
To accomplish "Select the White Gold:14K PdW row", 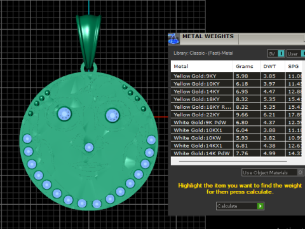I will [x=236, y=153].
